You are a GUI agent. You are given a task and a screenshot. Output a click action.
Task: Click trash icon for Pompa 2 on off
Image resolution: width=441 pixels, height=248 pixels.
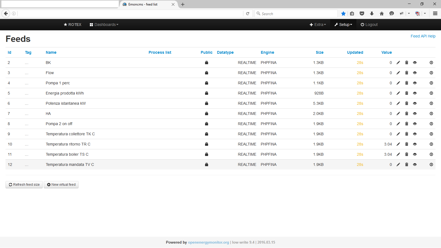[x=407, y=124]
